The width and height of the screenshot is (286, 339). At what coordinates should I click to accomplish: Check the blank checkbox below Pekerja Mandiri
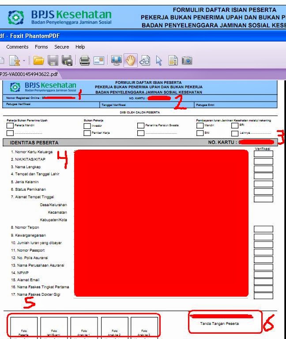(10, 133)
